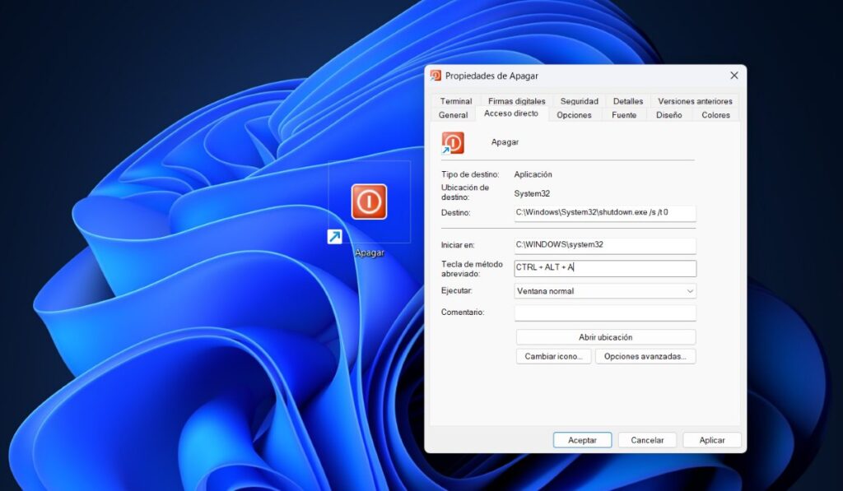Switch to the Seguridad tab
This screenshot has height=491, width=843.
coord(579,100)
